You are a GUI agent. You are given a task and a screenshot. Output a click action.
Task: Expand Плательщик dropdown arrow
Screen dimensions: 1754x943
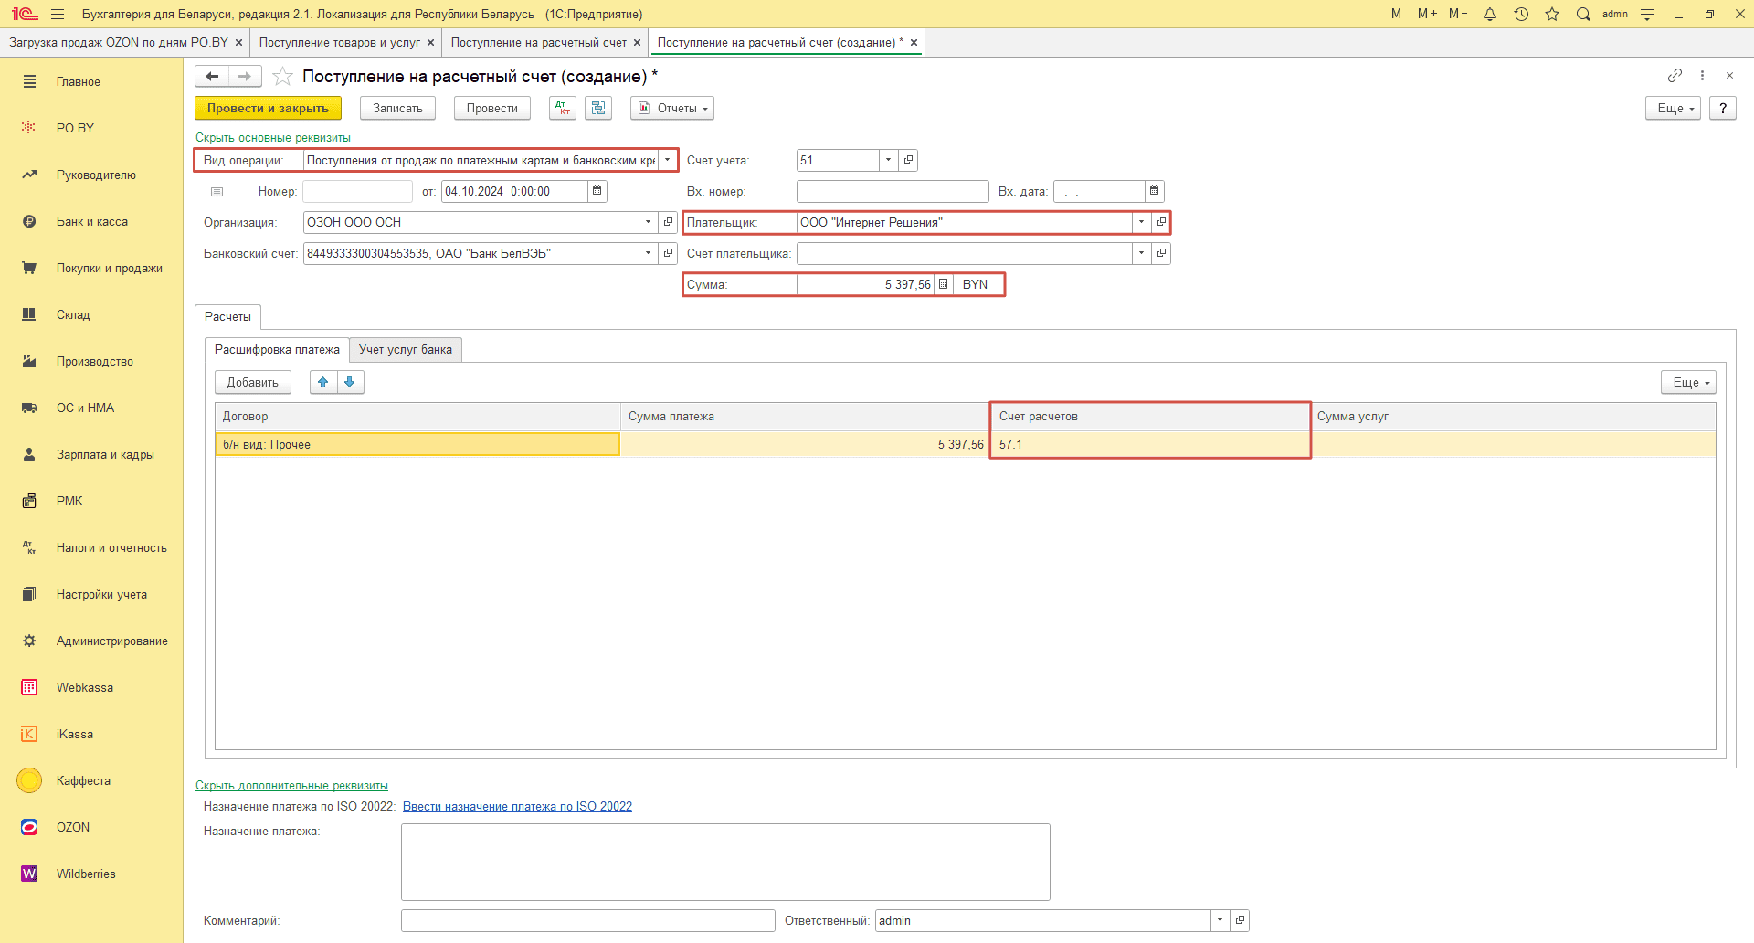[1141, 222]
